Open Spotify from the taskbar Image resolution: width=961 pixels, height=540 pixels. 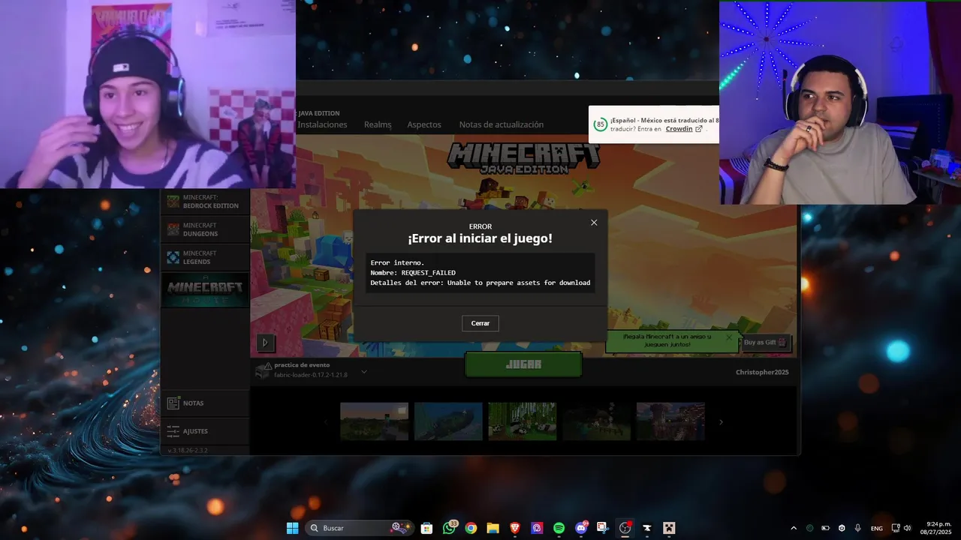click(559, 528)
